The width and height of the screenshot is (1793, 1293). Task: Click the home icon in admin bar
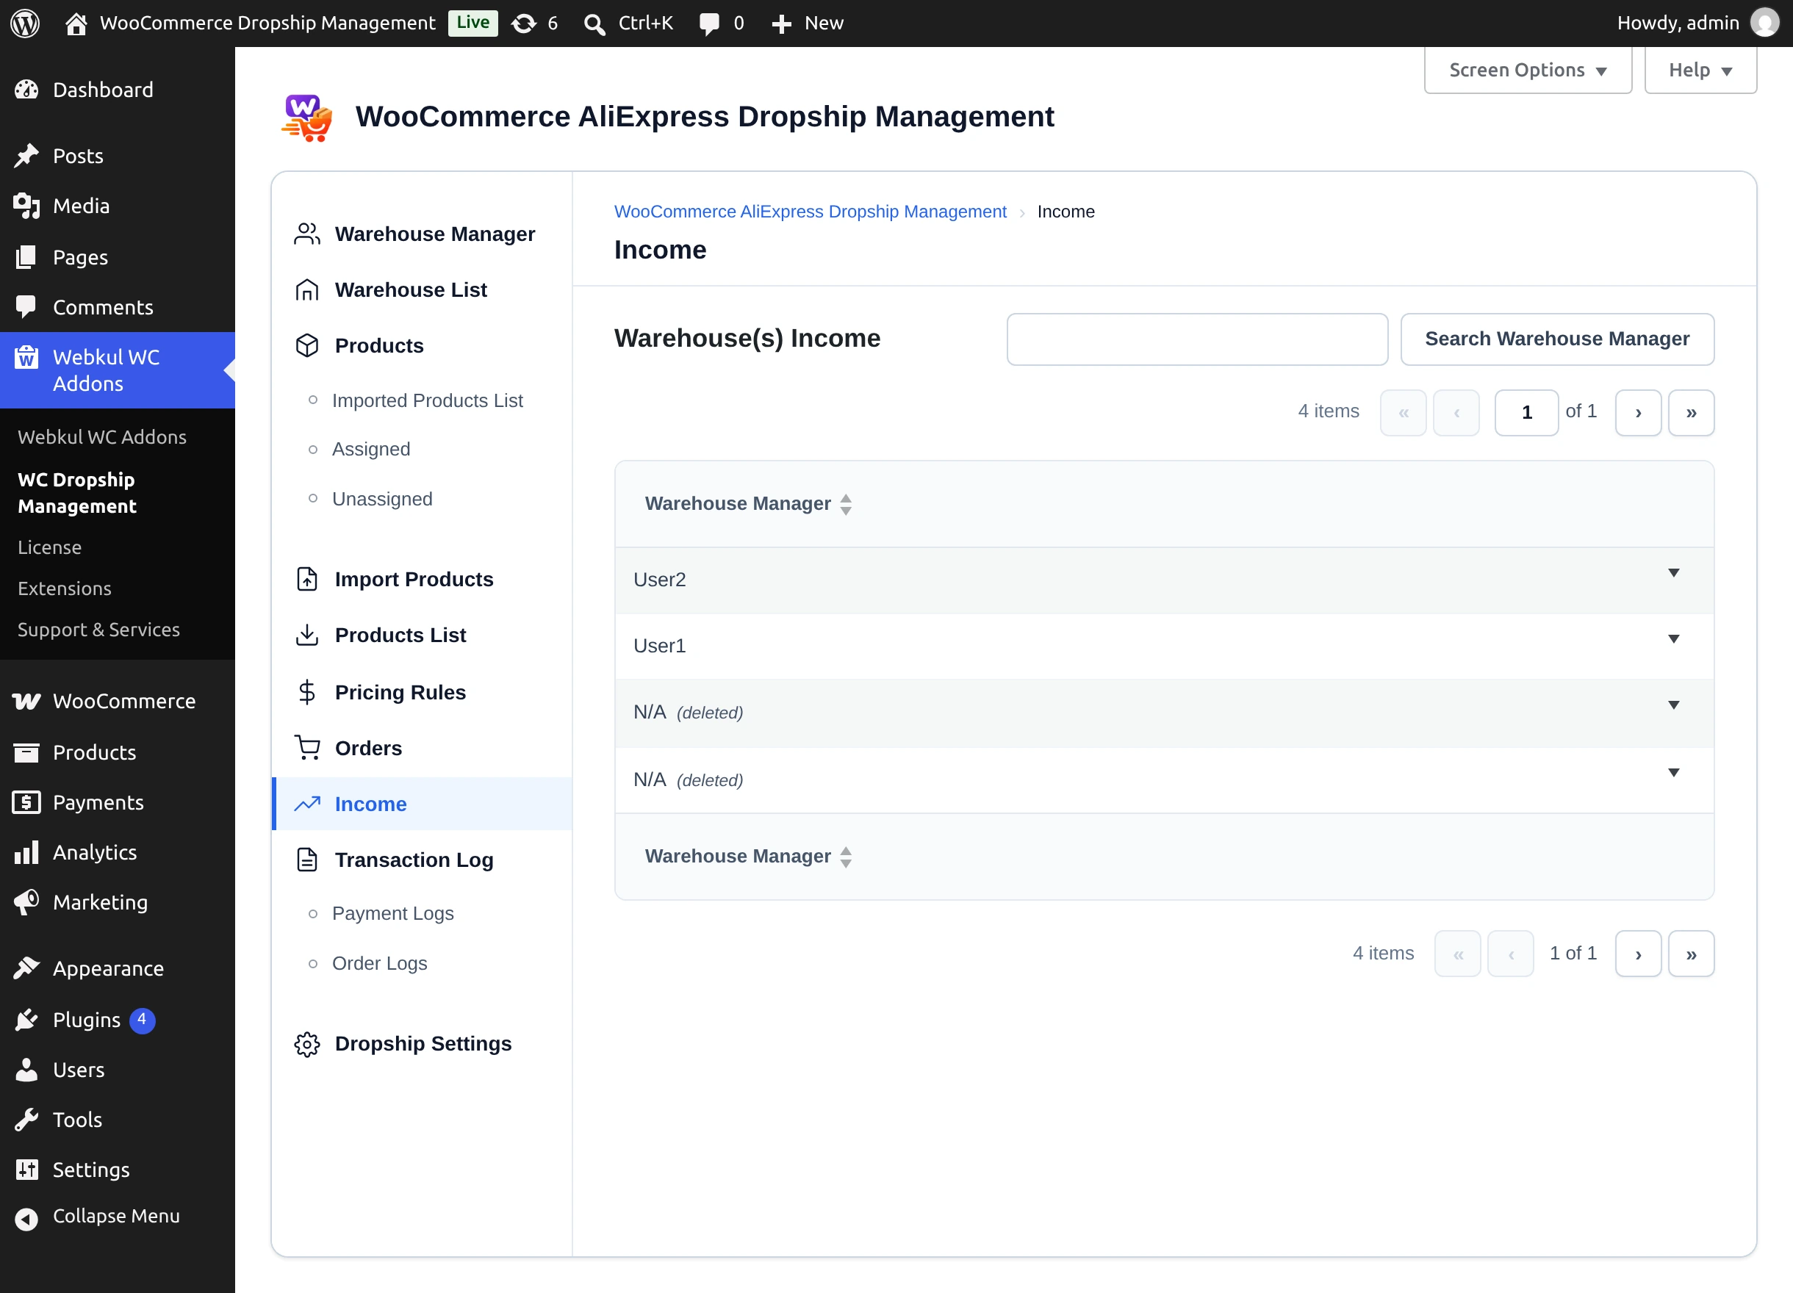click(76, 24)
